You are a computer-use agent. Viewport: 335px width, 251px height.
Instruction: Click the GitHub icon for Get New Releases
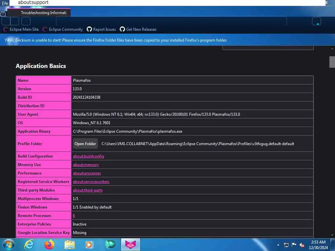[122, 29]
